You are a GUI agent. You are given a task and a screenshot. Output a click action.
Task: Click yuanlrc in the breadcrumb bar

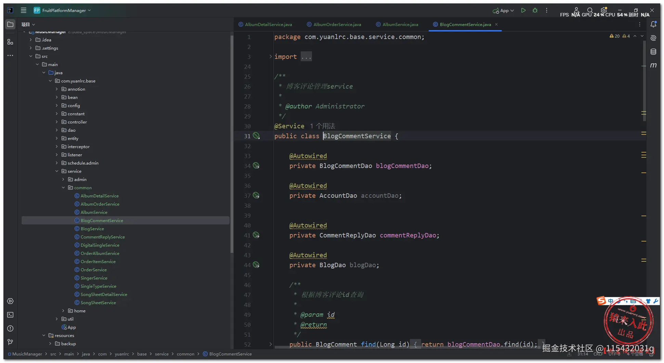click(x=122, y=354)
